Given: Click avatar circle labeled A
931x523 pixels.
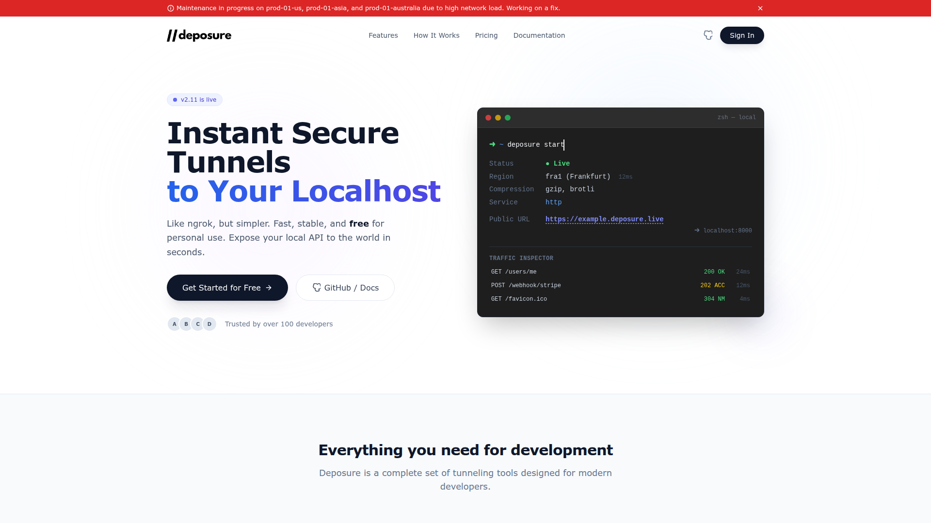Looking at the screenshot, I should coord(175,324).
